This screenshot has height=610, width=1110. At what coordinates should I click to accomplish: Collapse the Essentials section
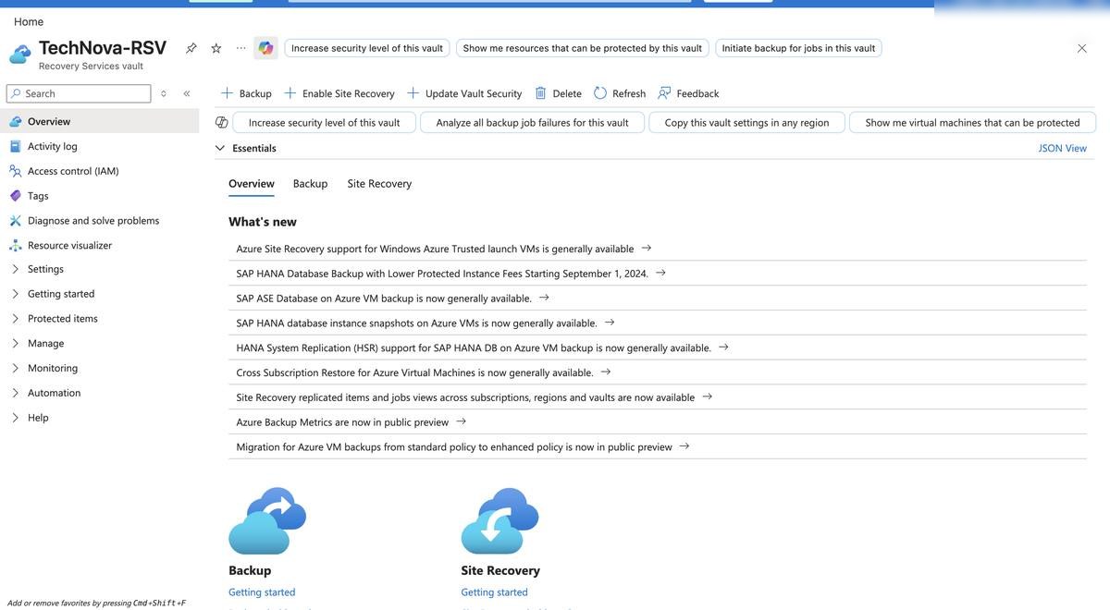click(220, 148)
